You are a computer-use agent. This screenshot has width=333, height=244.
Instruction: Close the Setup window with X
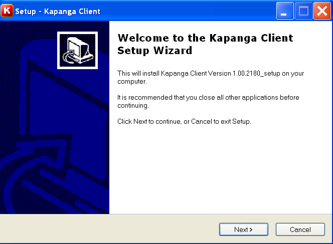(x=322, y=11)
